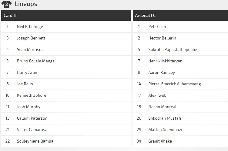Image resolution: width=228 pixels, height=151 pixels.
Task: Open Kenneth Zohore's player page
Action: click(x=32, y=95)
